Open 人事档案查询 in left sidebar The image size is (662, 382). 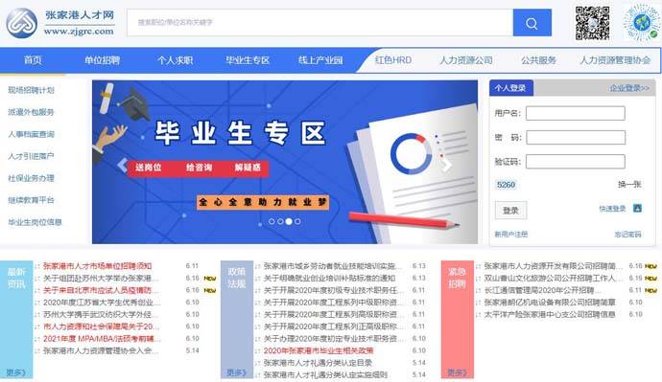[x=32, y=134]
